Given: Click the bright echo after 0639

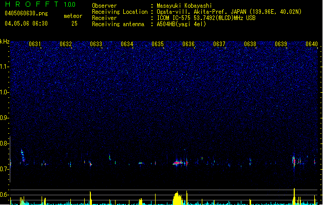Looking at the screenshot, I should click(x=294, y=161).
